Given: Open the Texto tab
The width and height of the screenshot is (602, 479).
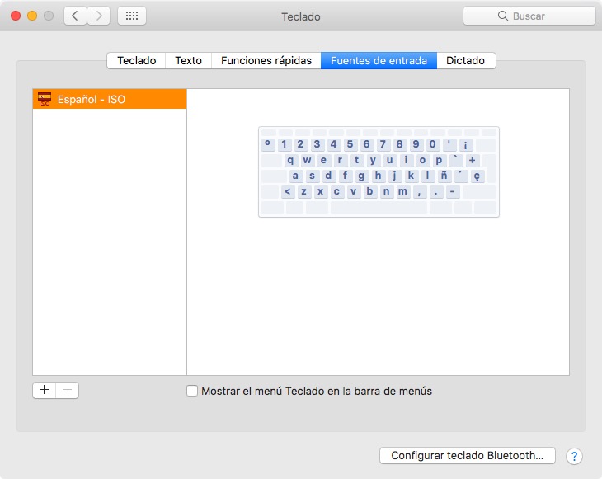Looking at the screenshot, I should [188, 61].
